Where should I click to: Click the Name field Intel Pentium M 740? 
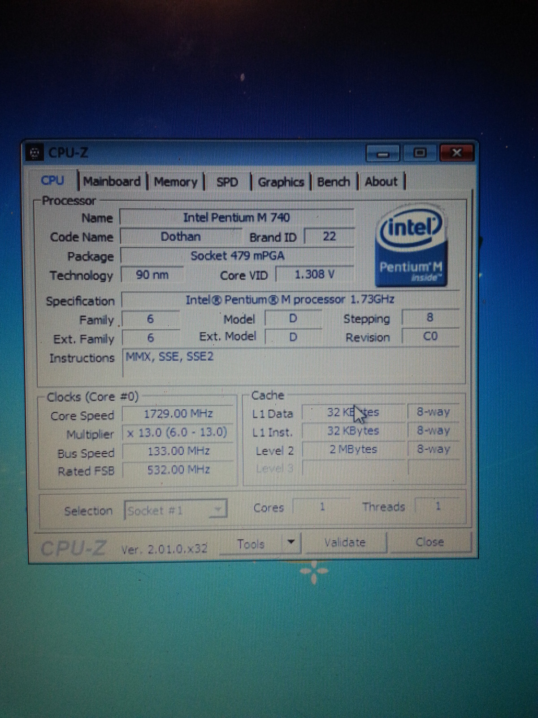point(237,218)
